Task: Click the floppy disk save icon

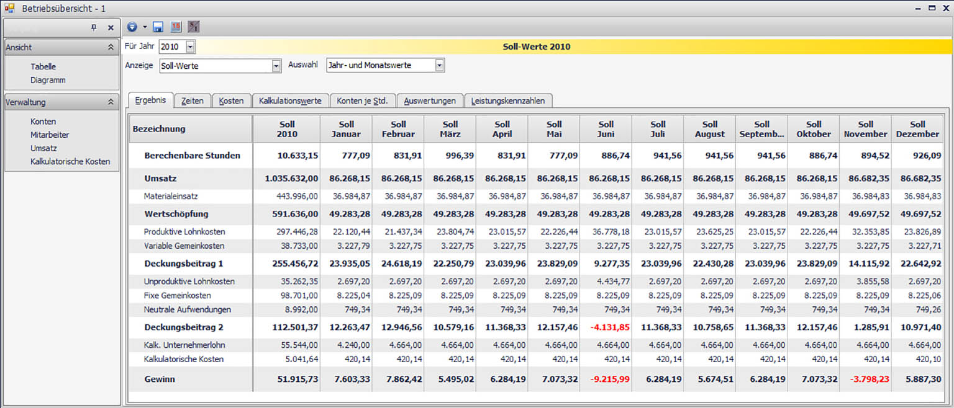Action: coord(158,27)
